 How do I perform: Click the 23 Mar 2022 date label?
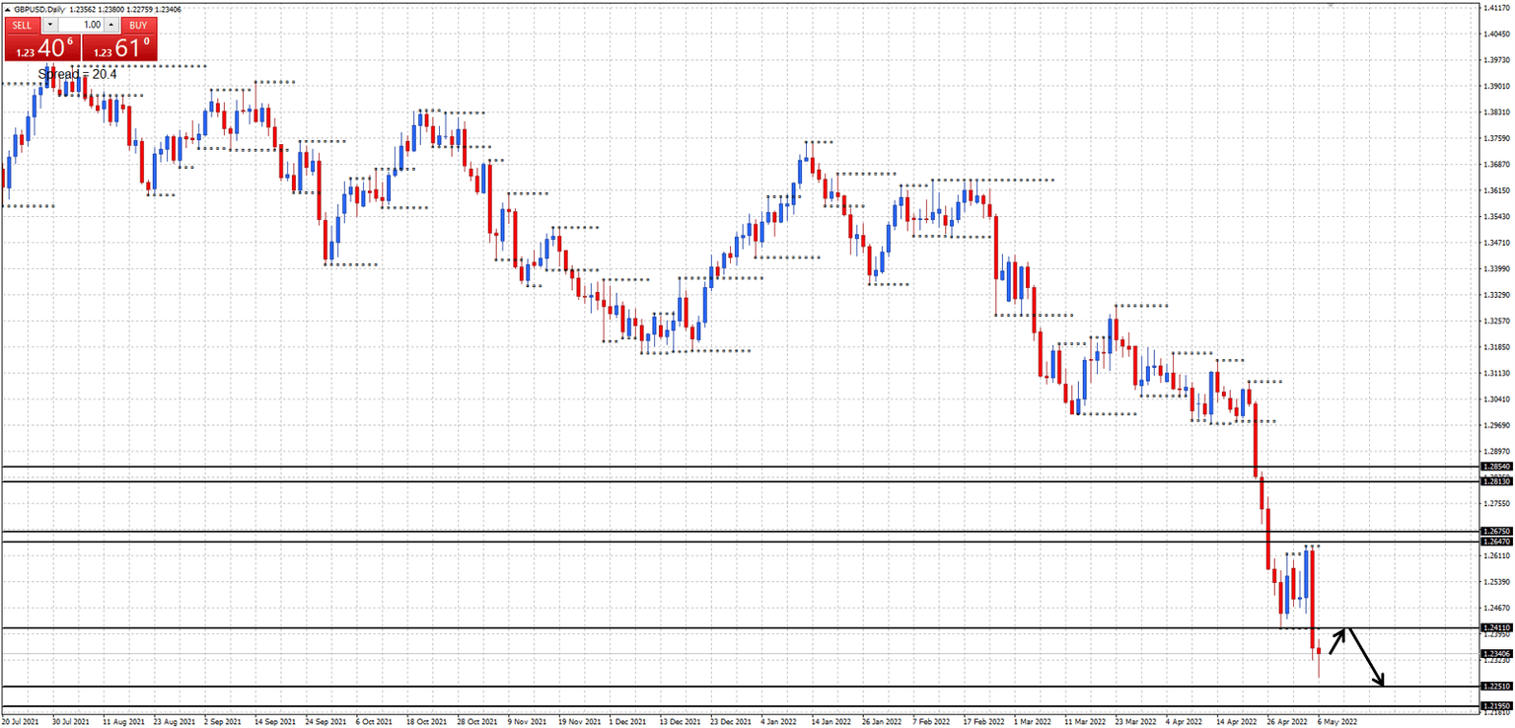click(1134, 722)
